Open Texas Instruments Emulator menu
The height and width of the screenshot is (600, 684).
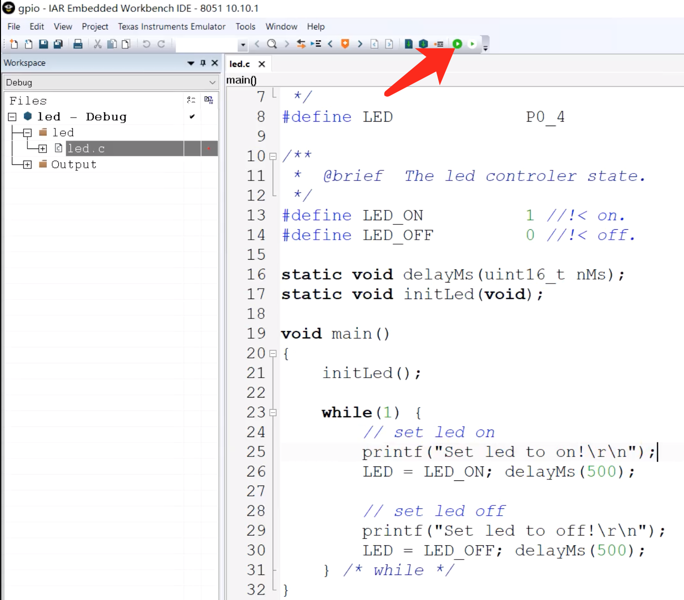[x=171, y=26]
